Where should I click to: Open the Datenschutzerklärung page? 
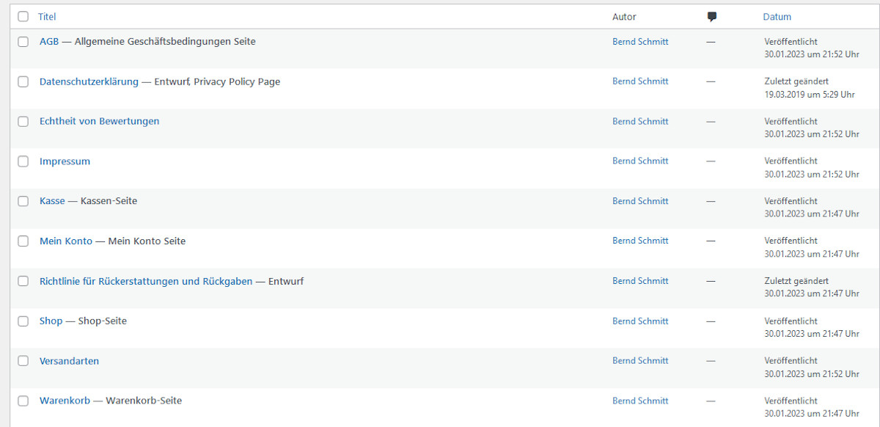click(x=89, y=81)
